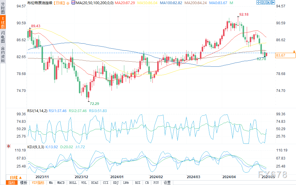Viewport: 296px width, 185px height.
Task: Select the VOL indicator button
Action: pyautogui.click(x=84, y=183)
